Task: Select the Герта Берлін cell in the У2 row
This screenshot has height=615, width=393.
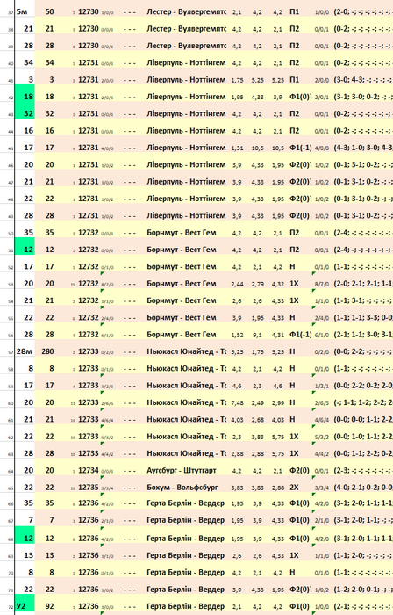Action: click(186, 606)
